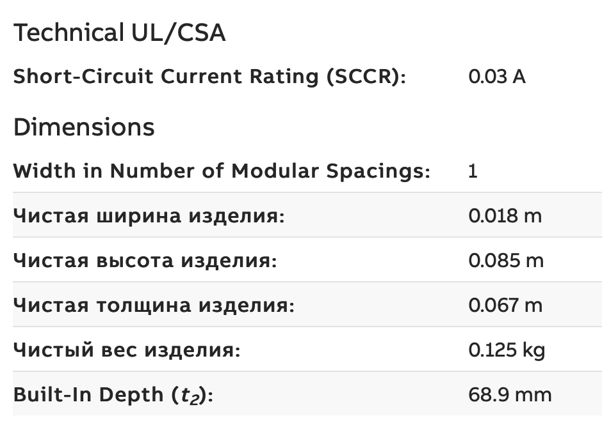
Task: Select the Чистая толщина изделия label
Action: click(154, 305)
